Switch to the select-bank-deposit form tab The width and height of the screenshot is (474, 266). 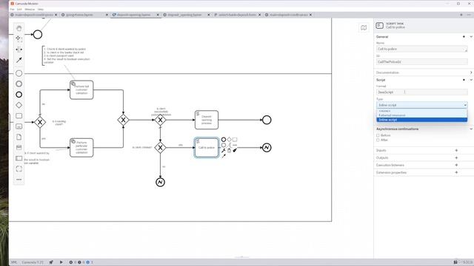237,15
